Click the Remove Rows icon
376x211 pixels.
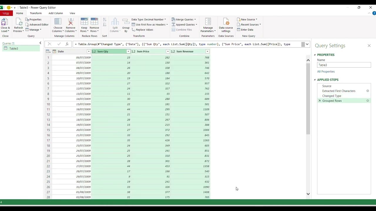tap(94, 22)
